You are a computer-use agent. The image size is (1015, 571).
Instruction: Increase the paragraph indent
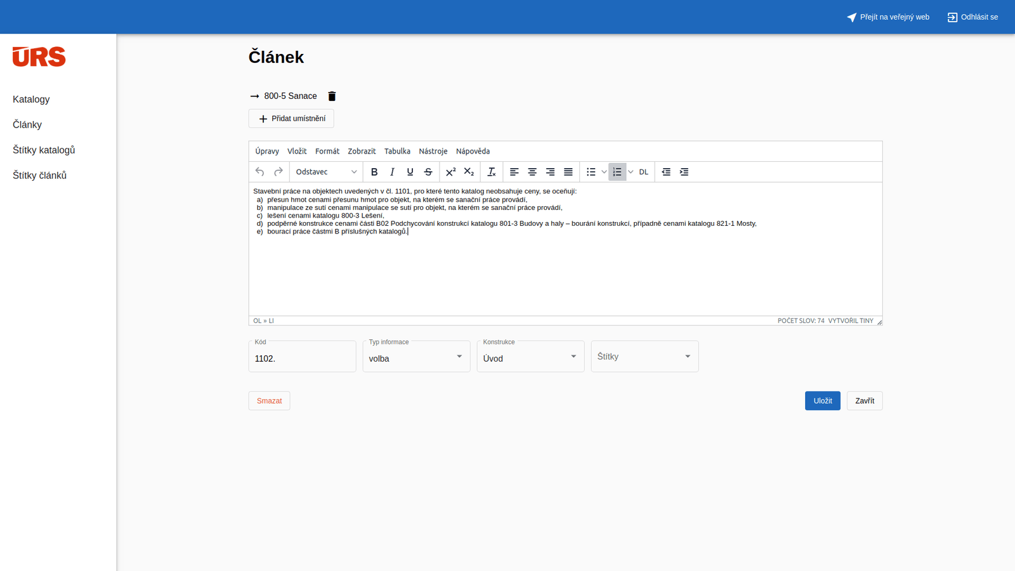[684, 172]
